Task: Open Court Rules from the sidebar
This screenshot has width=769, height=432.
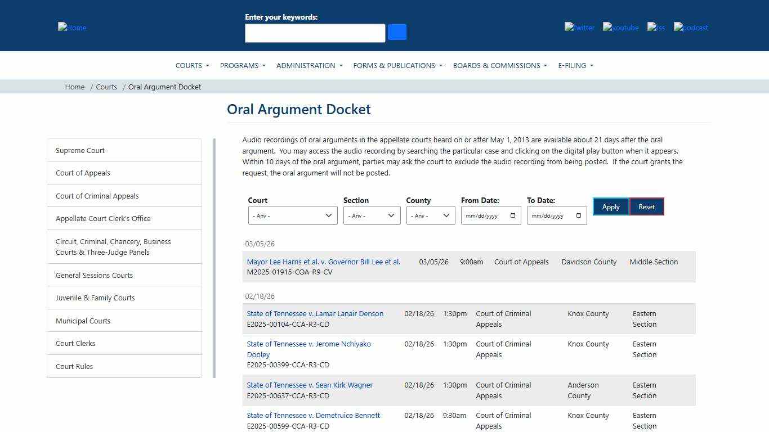Action: tap(74, 366)
